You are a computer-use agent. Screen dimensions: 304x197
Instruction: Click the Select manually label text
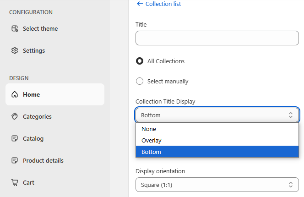tap(168, 82)
